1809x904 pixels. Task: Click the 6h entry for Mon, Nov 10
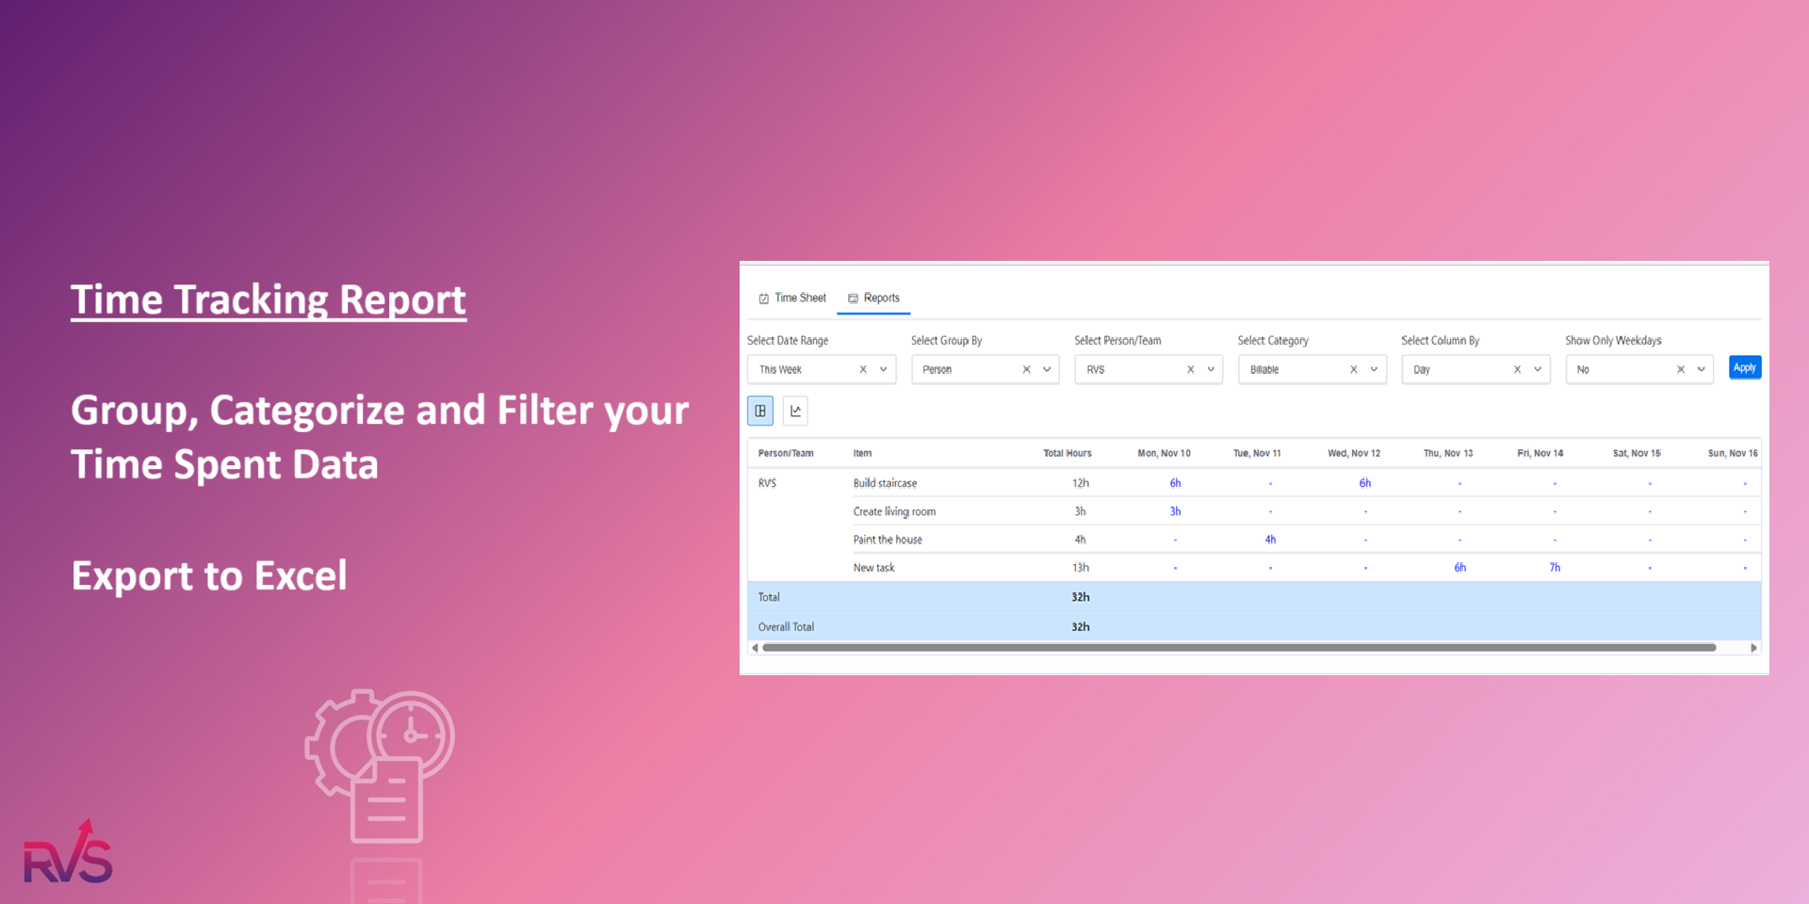[1175, 483]
